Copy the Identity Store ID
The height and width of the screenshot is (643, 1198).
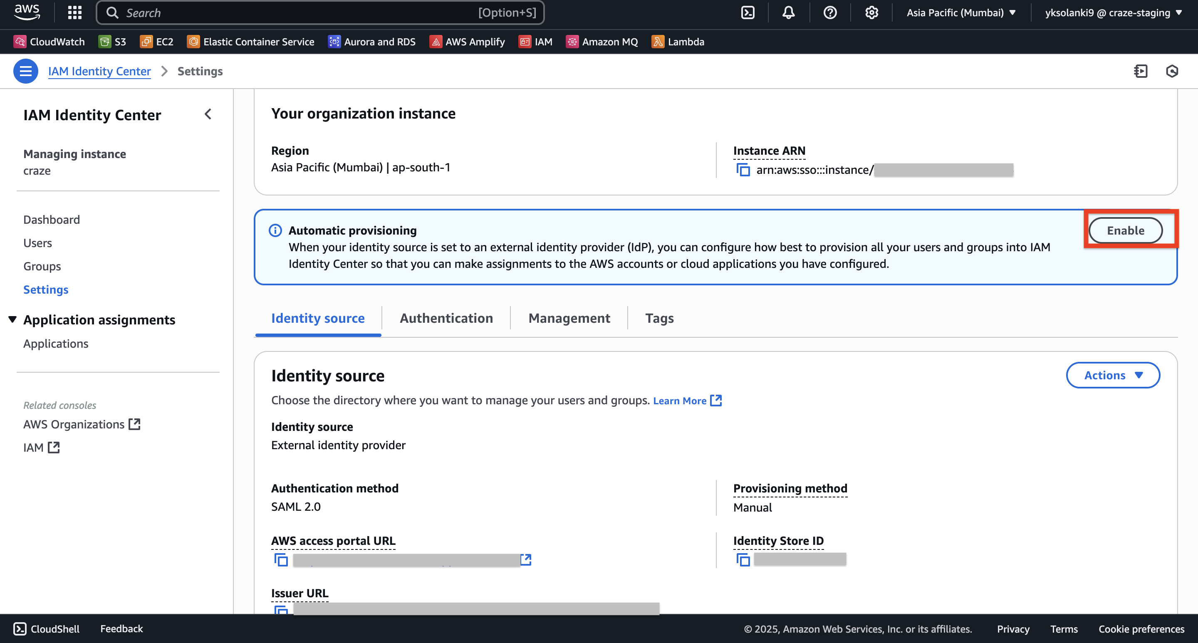(743, 560)
